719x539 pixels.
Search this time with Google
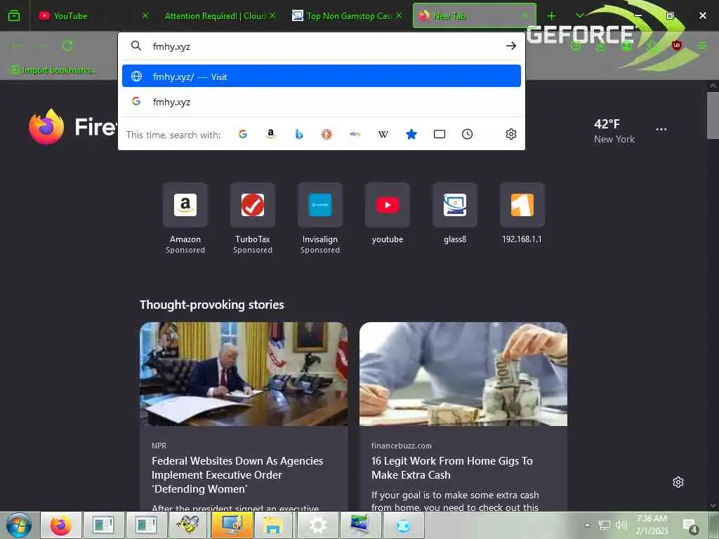[243, 134]
